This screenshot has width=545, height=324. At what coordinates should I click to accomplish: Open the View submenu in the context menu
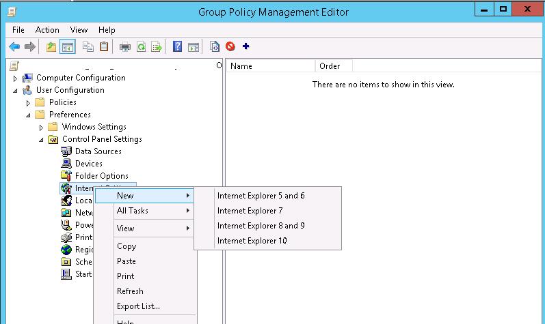coord(144,229)
